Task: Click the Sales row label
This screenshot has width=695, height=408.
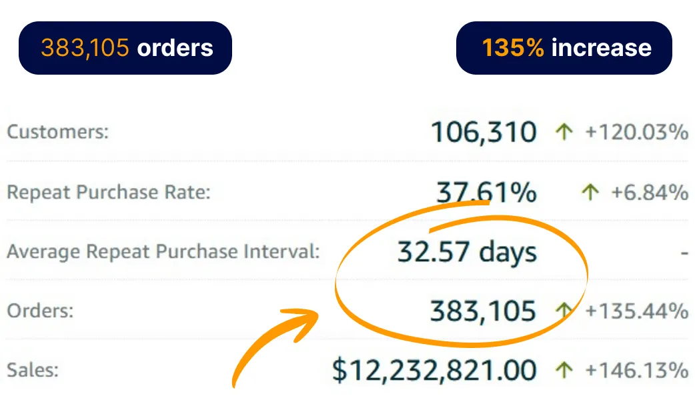Action: (33, 370)
